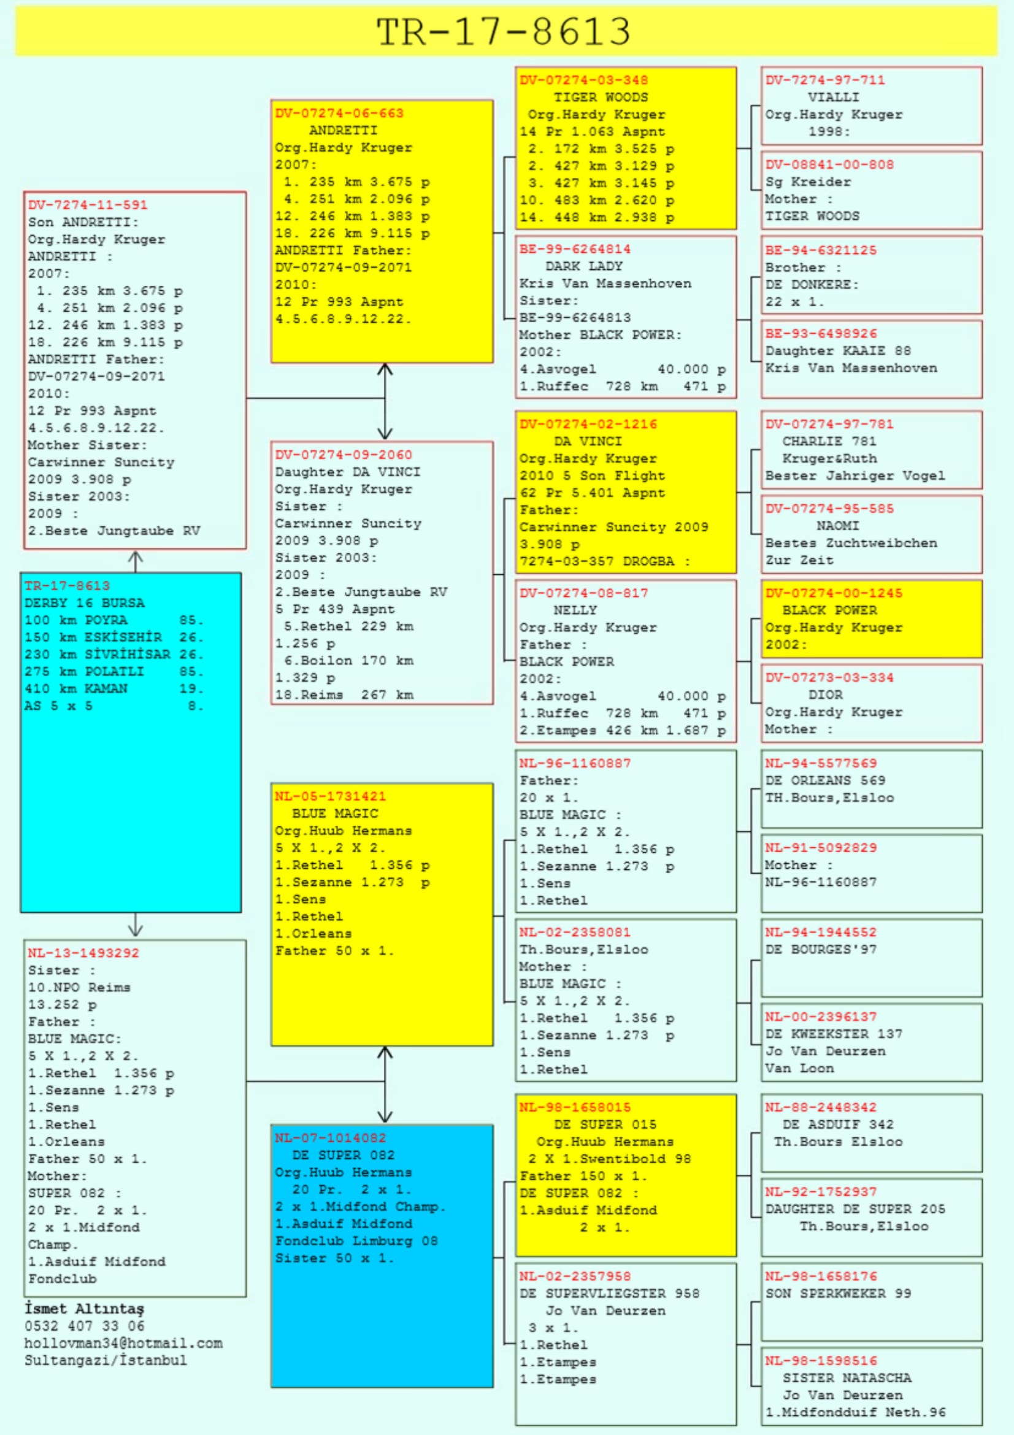Select SON SPERKWEKER 99 text
The height and width of the screenshot is (1435, 1014).
tap(839, 1293)
